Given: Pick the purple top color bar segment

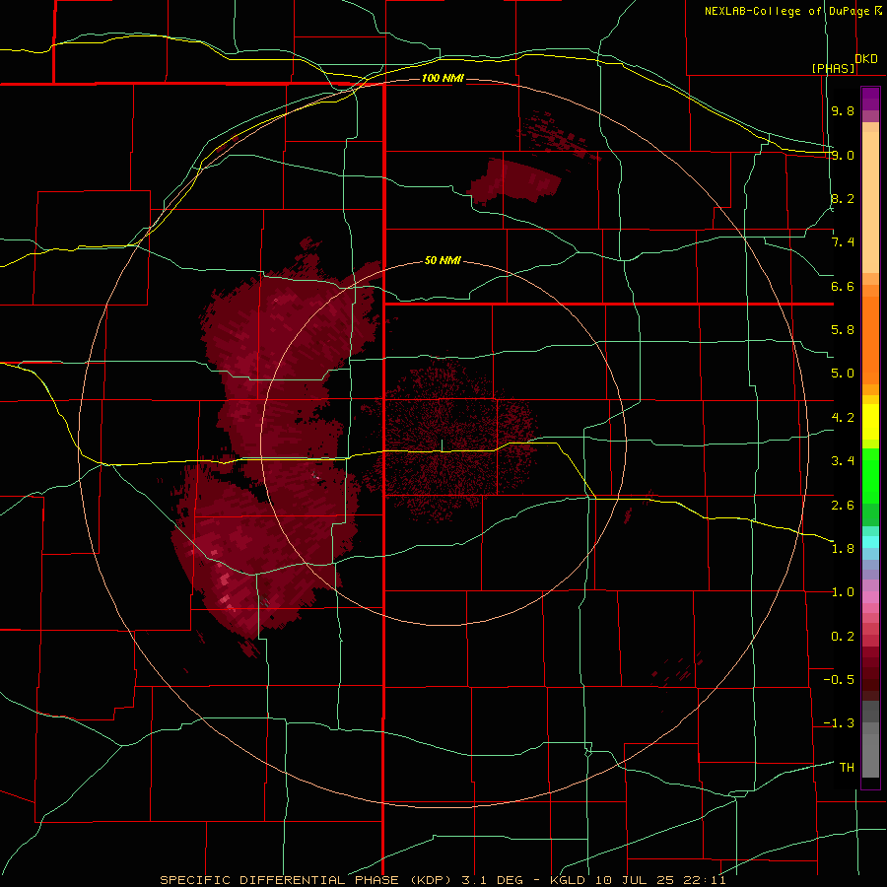Looking at the screenshot, I should [870, 99].
